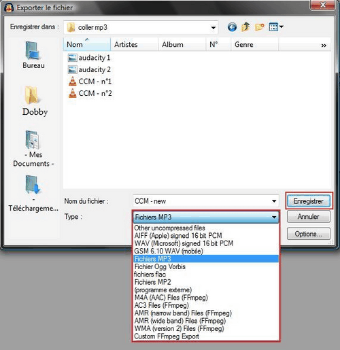Select the CCM - n°2 file
340x350 pixels.
click(x=90, y=93)
